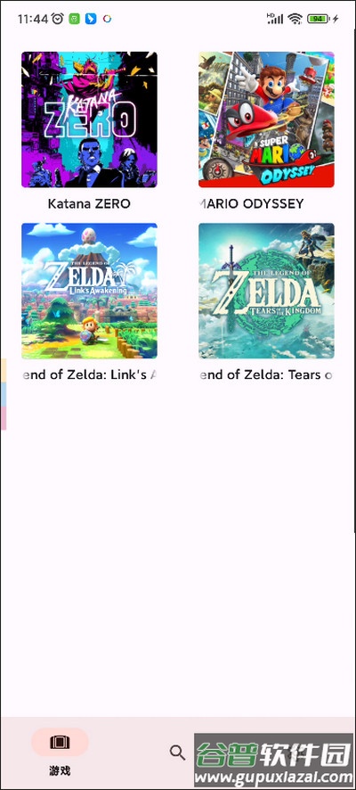The image size is (356, 790).
Task: Open the Super Mario Odyssey cover art
Action: [266, 119]
